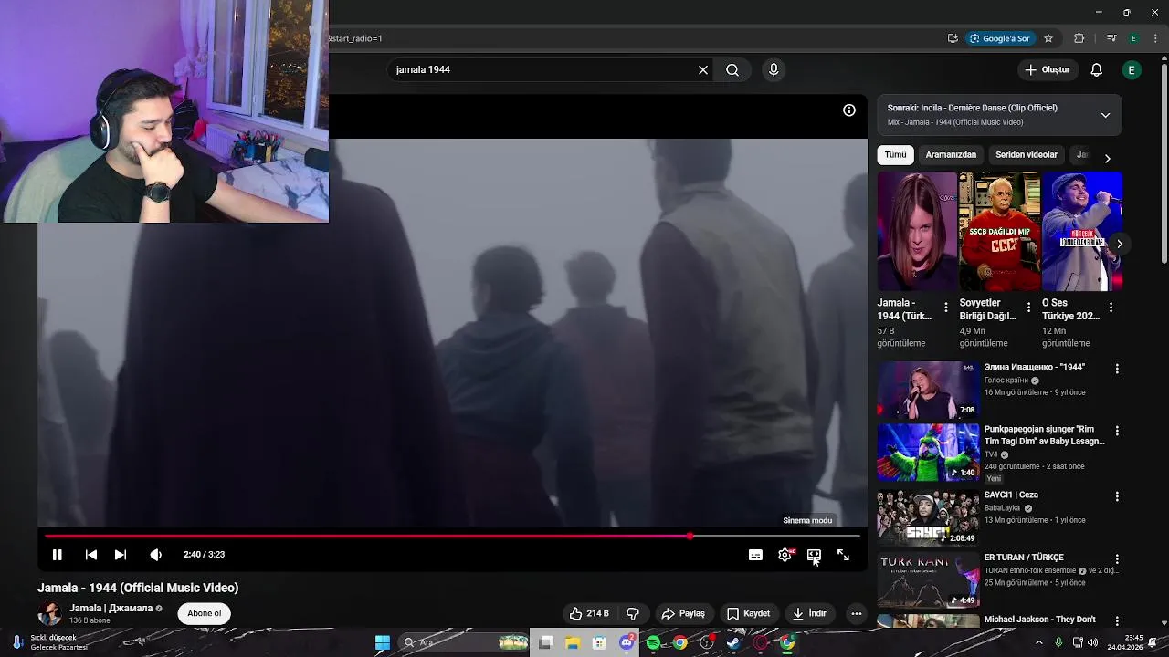Open the Chrome extensions puzzle icon
Screen dimensions: 1169x657
click(x=1079, y=38)
